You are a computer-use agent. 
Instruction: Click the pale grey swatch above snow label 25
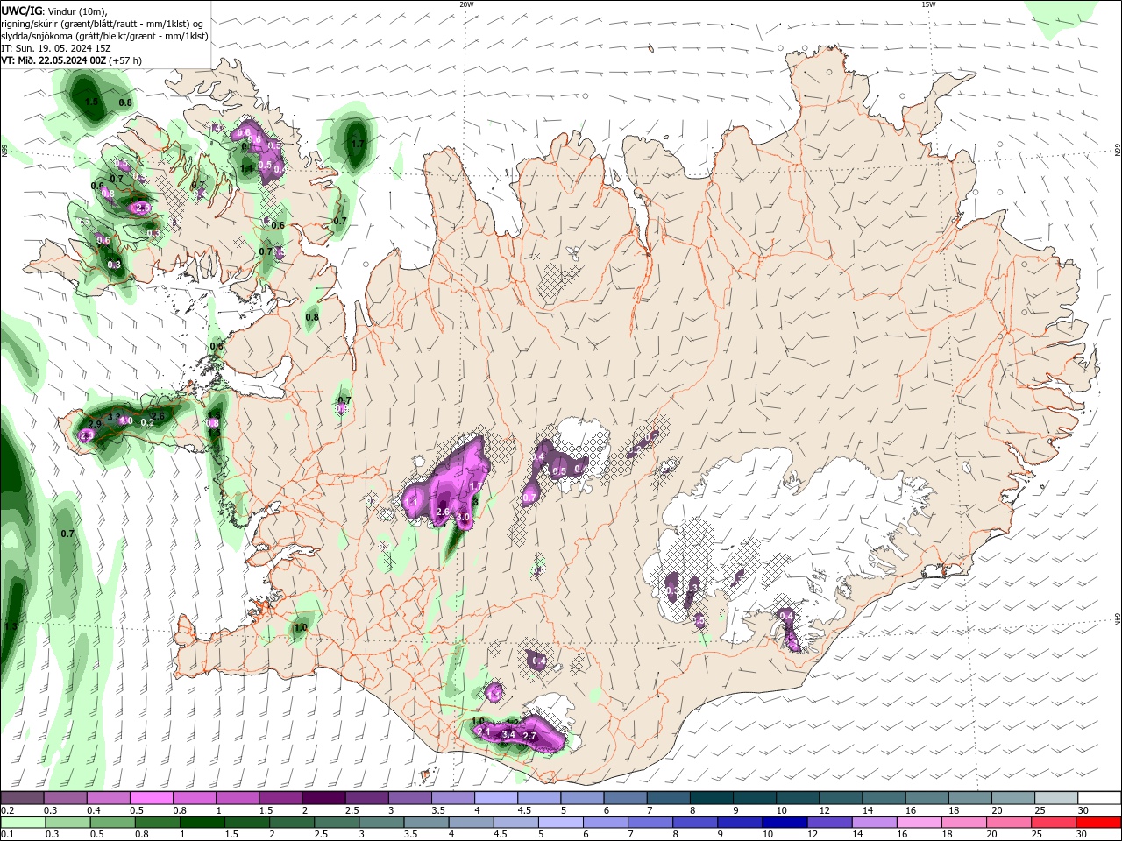coord(1057,798)
